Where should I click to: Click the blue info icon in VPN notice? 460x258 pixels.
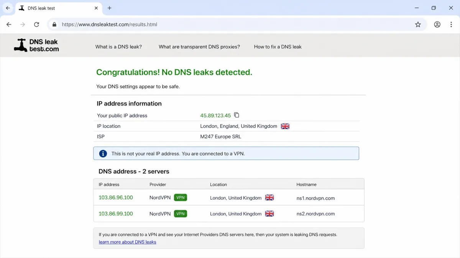point(103,154)
